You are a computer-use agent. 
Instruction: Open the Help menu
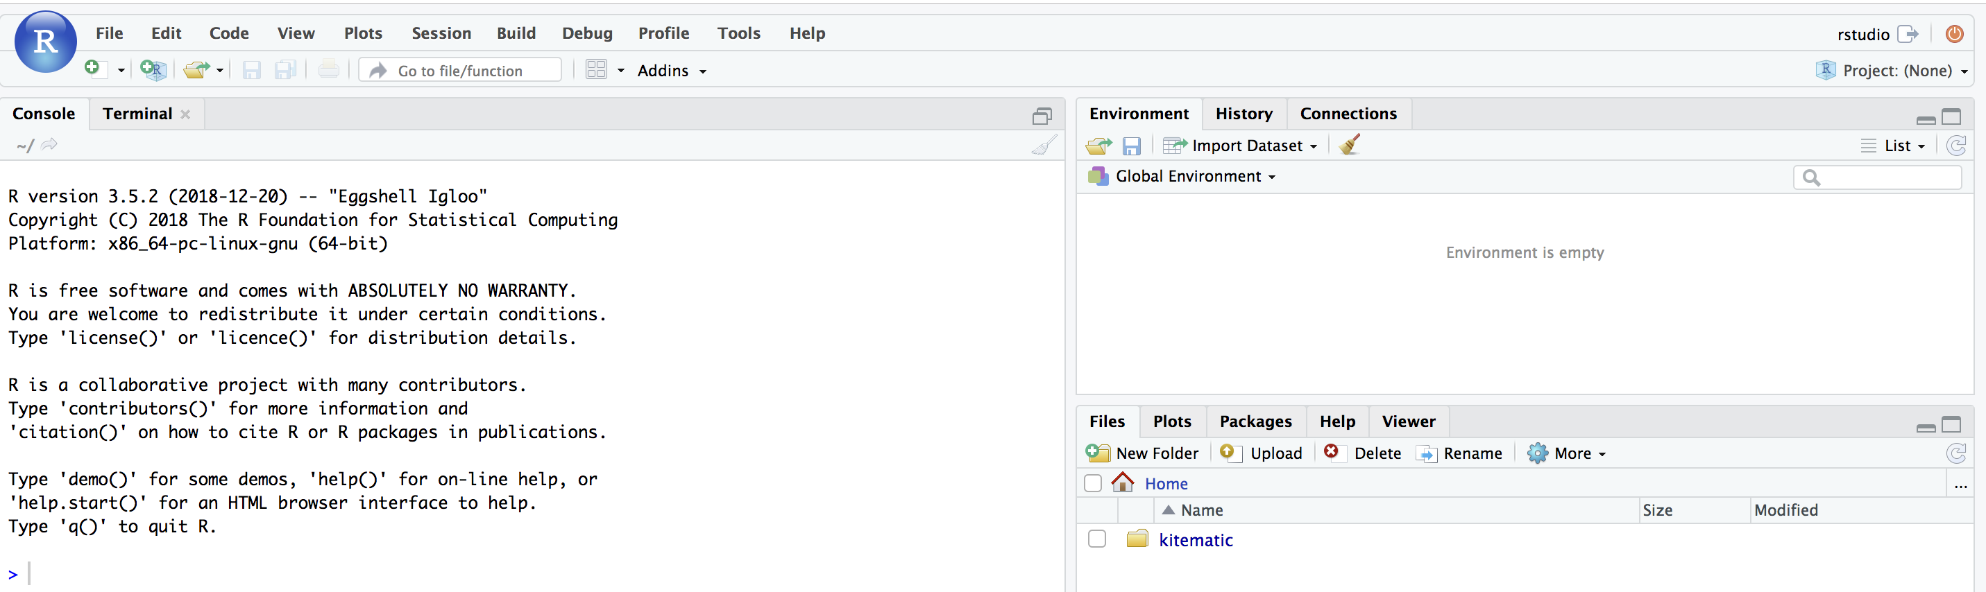(807, 33)
